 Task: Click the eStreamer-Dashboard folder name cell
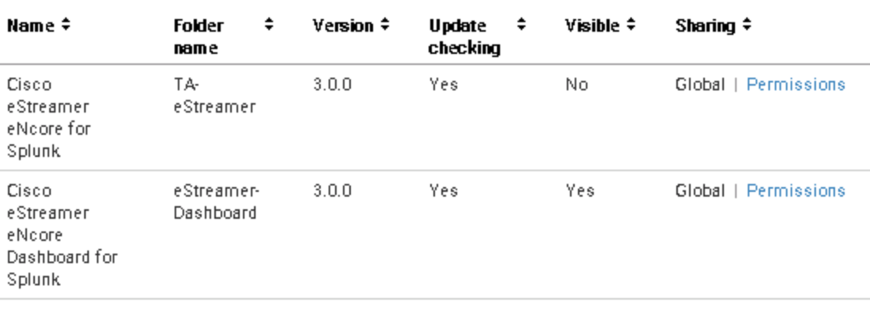pyautogui.click(x=216, y=202)
